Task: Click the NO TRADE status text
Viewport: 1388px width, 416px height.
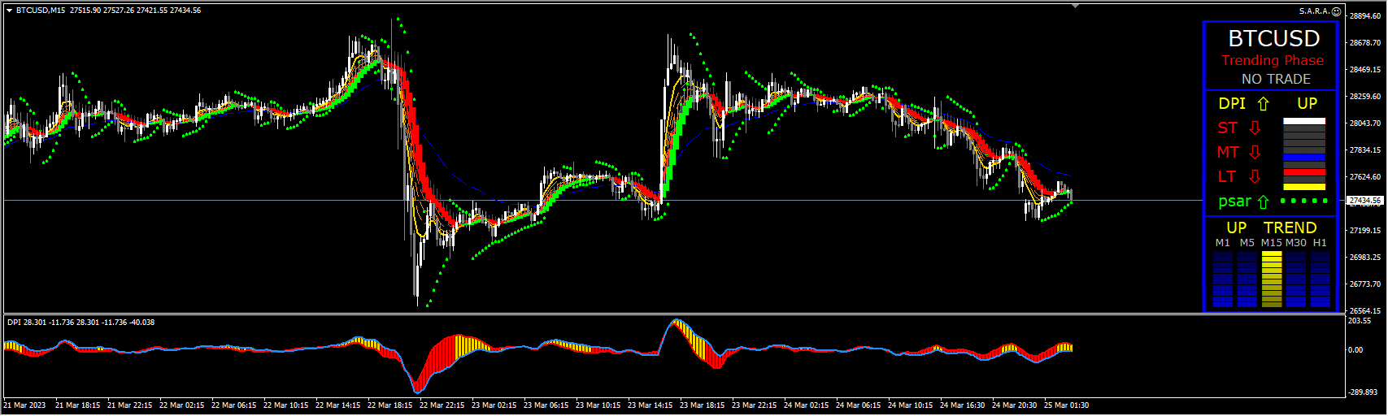Action: coord(1276,79)
